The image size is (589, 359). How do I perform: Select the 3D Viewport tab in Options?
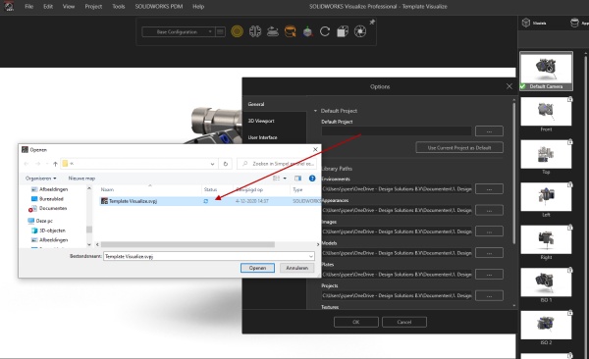point(274,121)
